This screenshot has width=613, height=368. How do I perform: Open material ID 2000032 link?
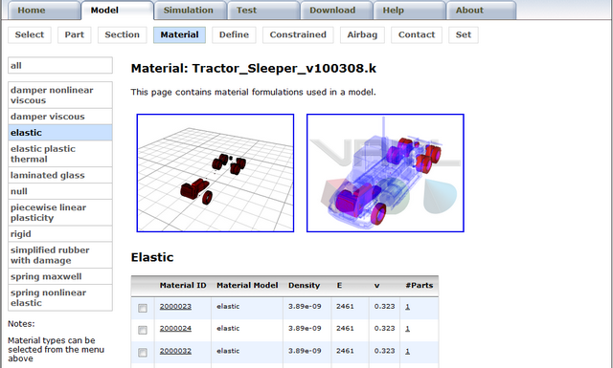175,351
